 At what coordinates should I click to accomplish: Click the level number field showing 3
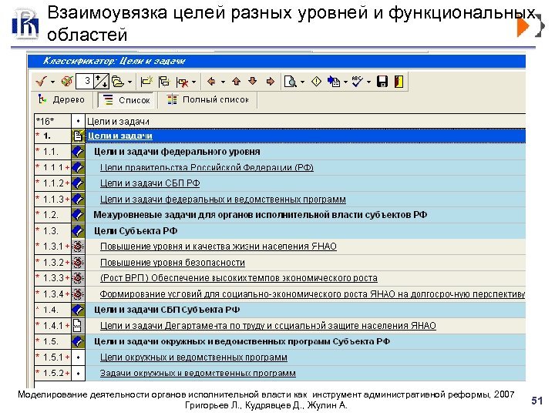(84, 82)
